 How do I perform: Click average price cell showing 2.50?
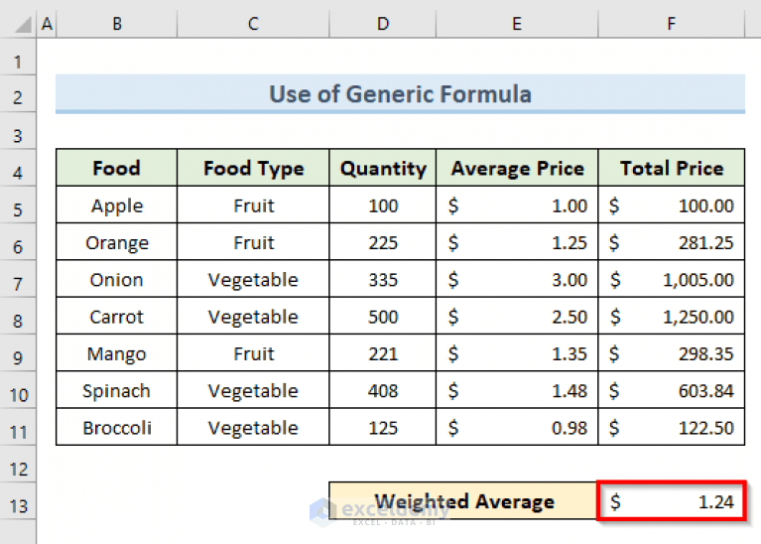coord(517,317)
